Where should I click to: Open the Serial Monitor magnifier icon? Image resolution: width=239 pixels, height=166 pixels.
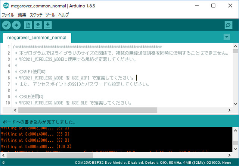pos(229,25)
